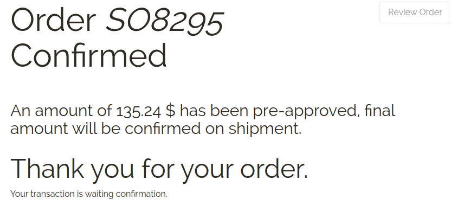Viewport: 451px width, 205px height.
Task: Click the word Order in the heading
Action: tap(54, 21)
